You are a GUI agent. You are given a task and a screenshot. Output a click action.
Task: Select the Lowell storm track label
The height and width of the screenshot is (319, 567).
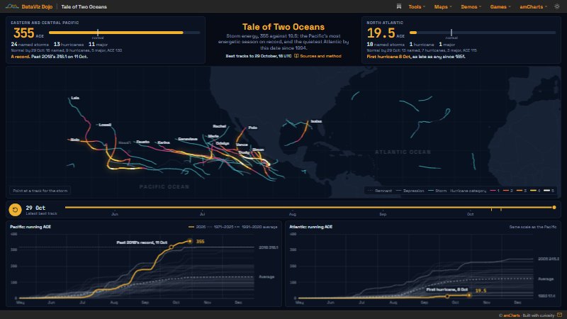(105, 125)
